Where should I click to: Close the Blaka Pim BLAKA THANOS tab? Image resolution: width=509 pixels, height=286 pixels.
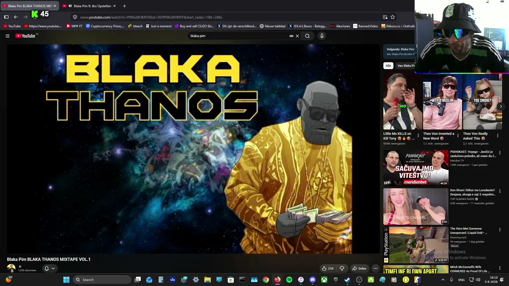click(x=55, y=6)
